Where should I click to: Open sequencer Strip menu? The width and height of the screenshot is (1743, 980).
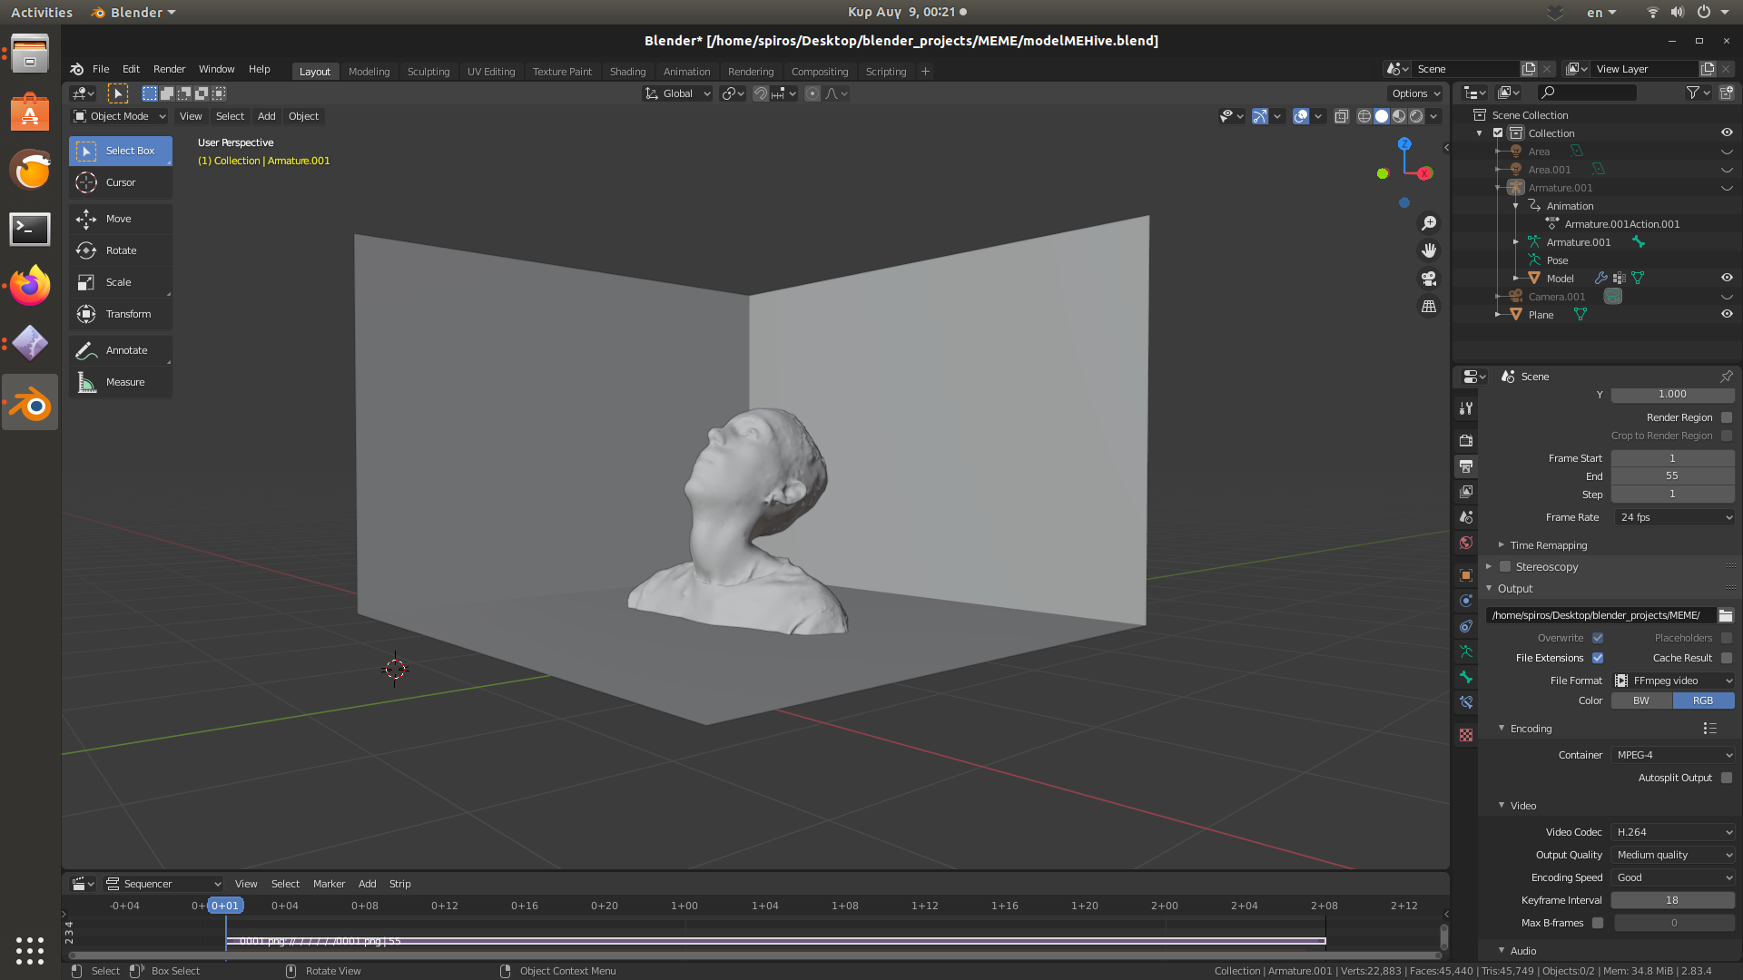[x=399, y=884]
